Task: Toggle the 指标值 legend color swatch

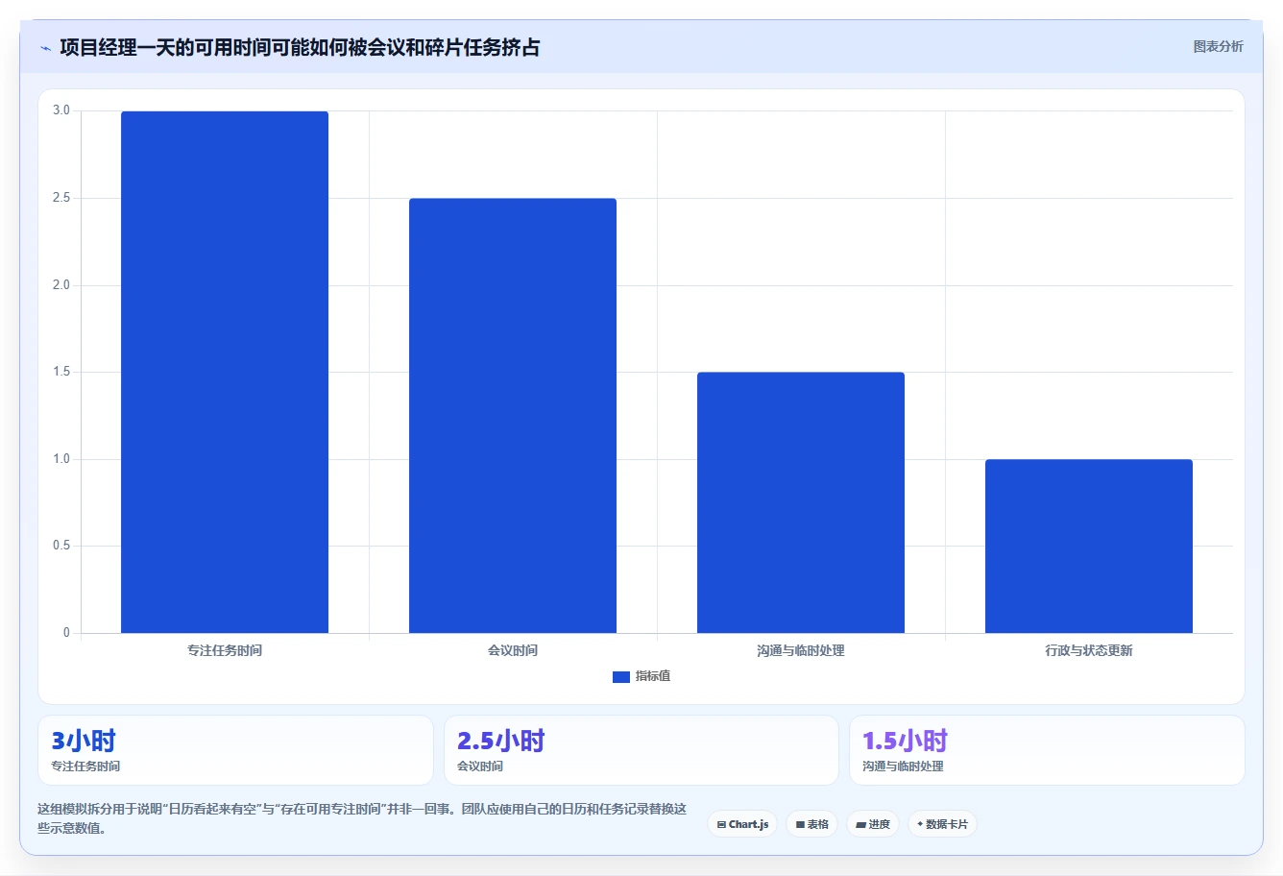Action: tap(620, 676)
